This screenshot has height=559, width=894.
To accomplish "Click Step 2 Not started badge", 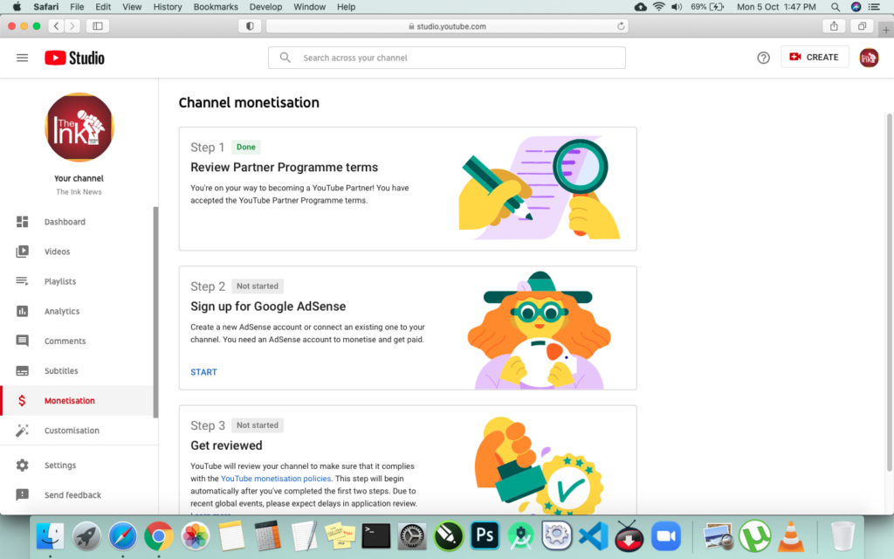I will pos(258,286).
